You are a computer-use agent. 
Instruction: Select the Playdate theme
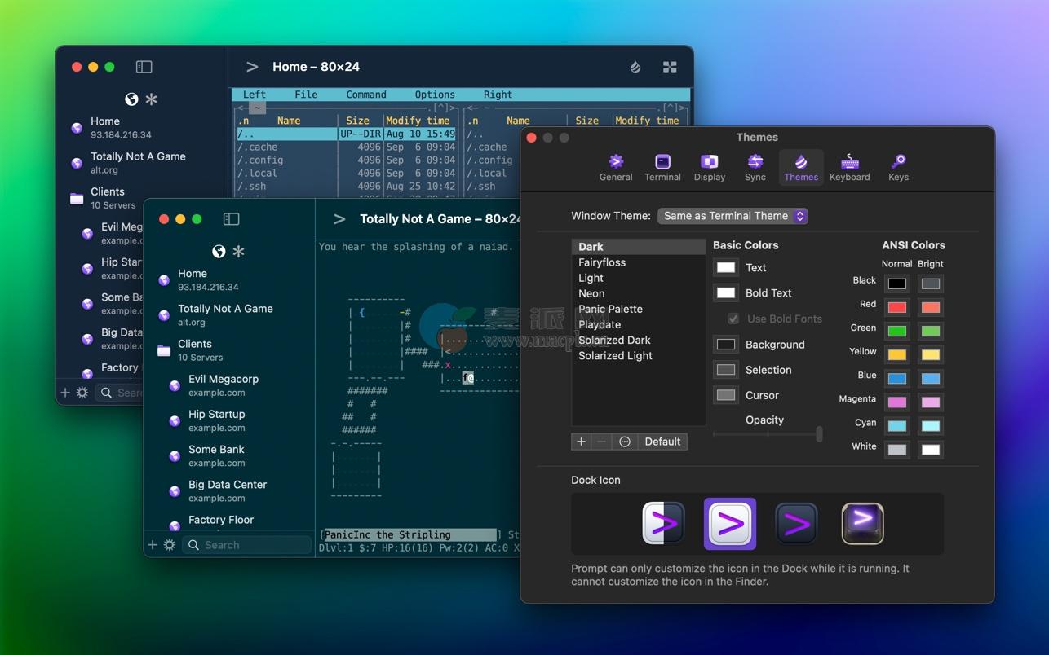pyautogui.click(x=639, y=324)
